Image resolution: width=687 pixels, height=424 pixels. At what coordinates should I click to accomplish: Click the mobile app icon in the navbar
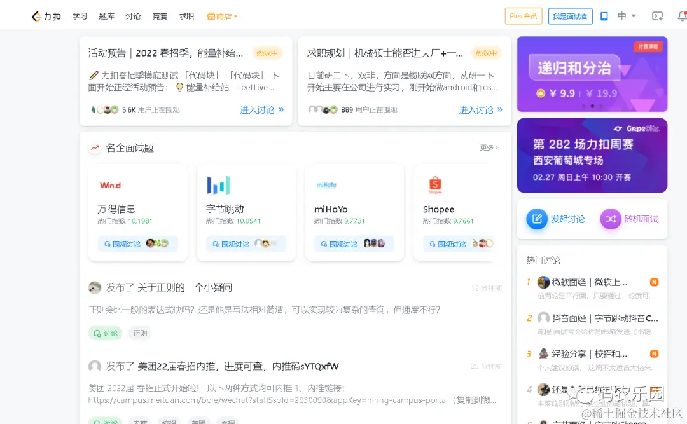pyautogui.click(x=604, y=15)
